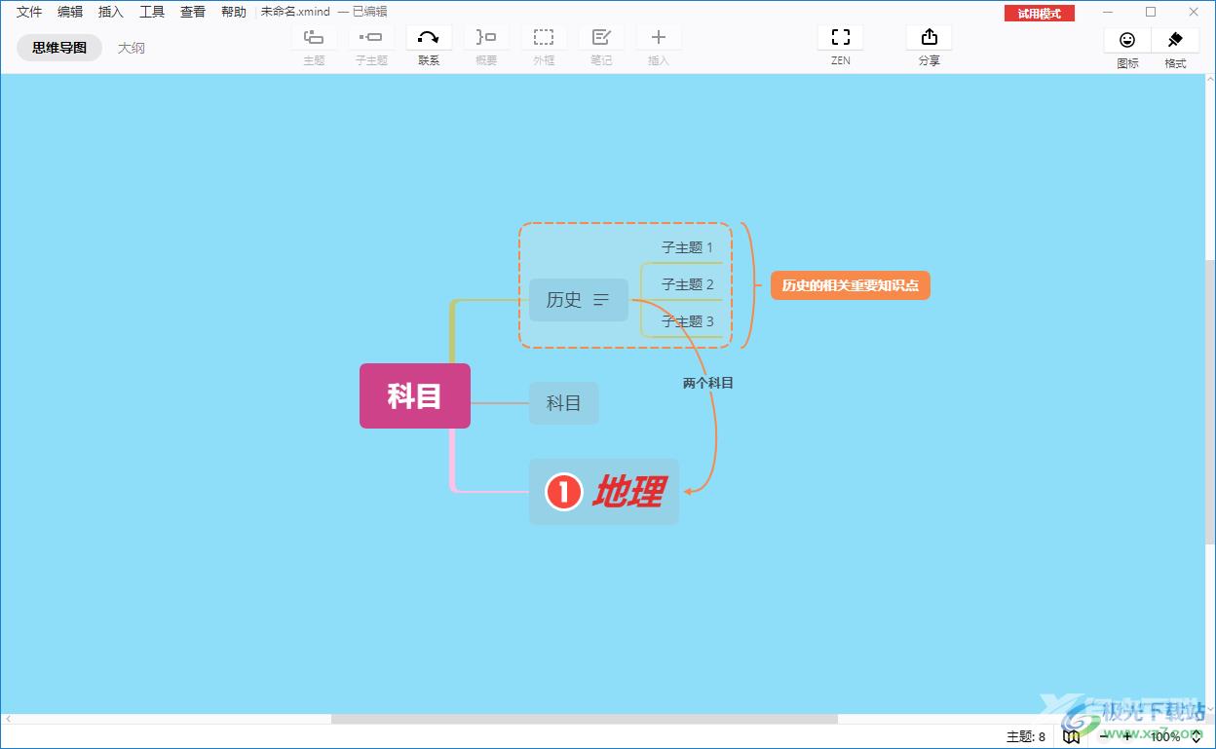Click the 两个科目 relationship label

point(708,383)
